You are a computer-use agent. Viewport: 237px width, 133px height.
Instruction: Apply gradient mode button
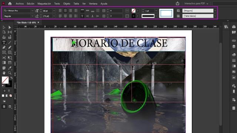(7, 96)
